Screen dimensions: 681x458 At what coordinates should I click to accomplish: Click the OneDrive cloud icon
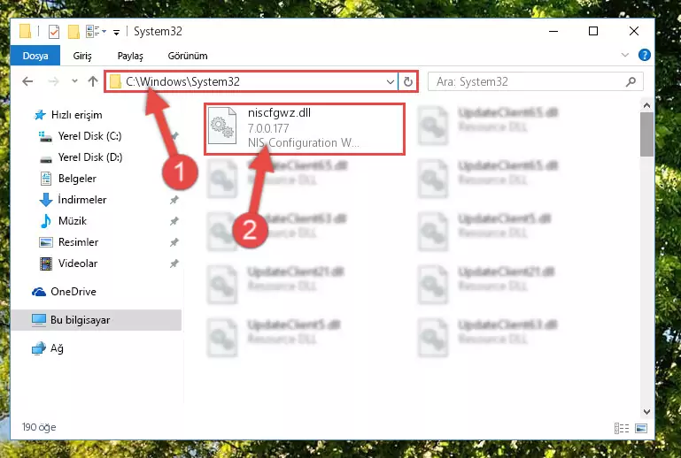pyautogui.click(x=39, y=292)
